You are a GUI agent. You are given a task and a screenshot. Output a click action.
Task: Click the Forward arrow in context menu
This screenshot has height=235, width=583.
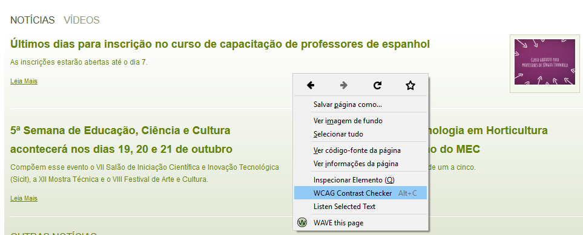click(x=344, y=85)
